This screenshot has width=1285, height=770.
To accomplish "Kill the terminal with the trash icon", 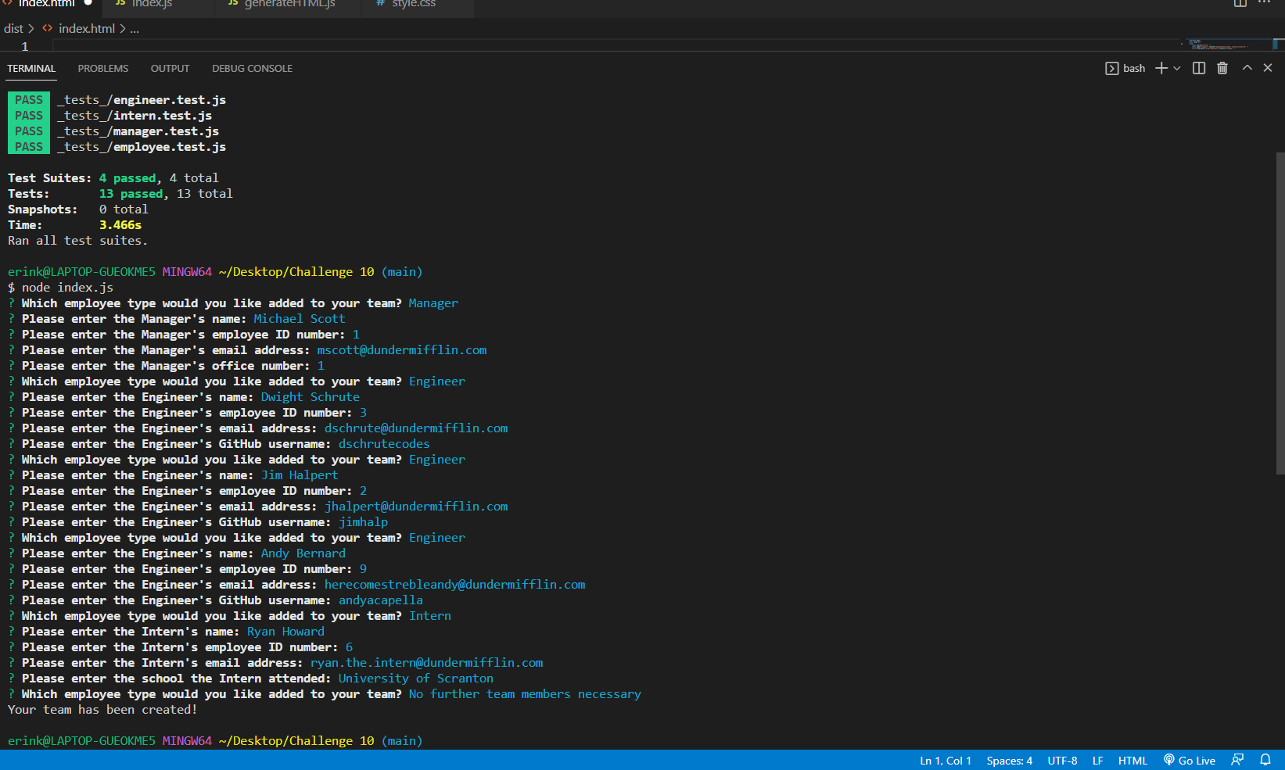I will [x=1222, y=68].
